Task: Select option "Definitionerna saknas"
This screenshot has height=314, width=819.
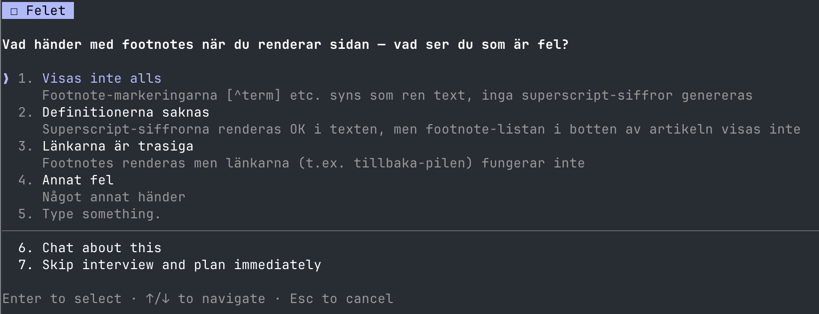Action: coord(125,112)
